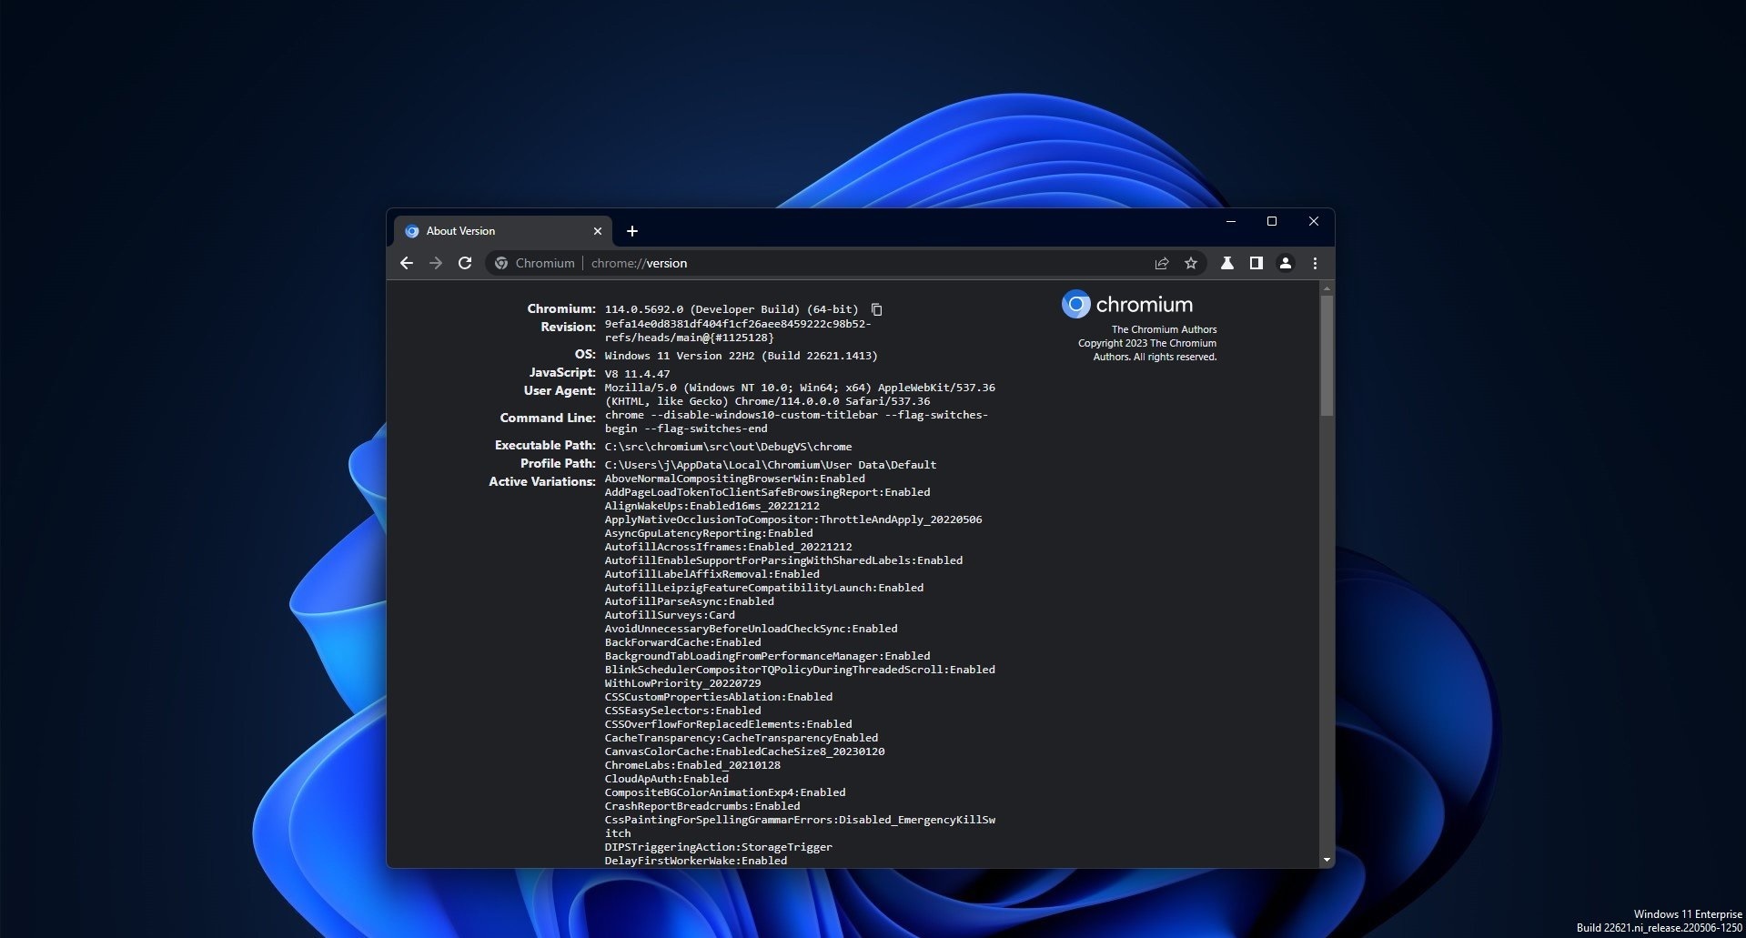View site info via Chromium chip
This screenshot has width=1746, height=938.
(535, 263)
